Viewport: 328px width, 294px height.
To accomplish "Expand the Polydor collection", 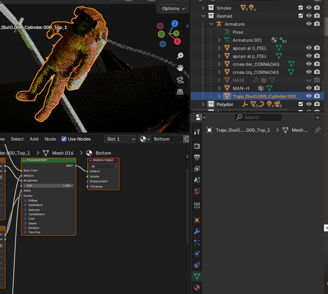I will coord(203,104).
